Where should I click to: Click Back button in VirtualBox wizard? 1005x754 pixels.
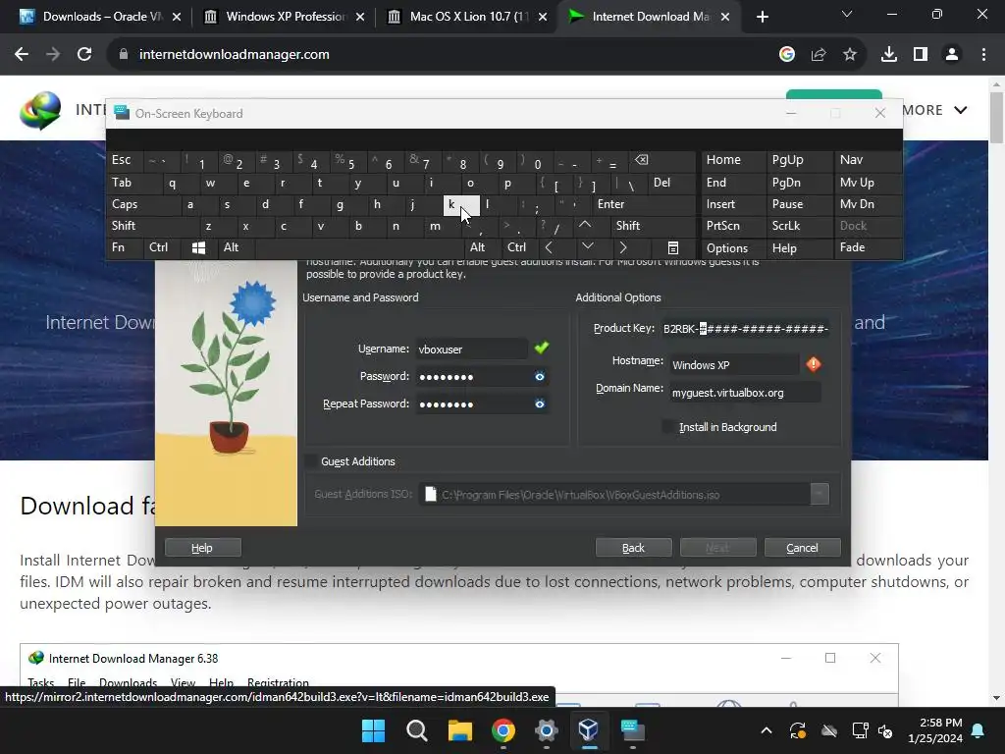pyautogui.click(x=633, y=548)
